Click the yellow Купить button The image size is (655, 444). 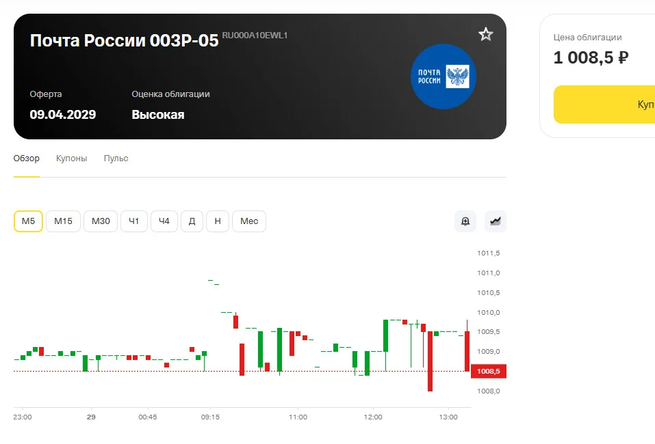(x=604, y=105)
